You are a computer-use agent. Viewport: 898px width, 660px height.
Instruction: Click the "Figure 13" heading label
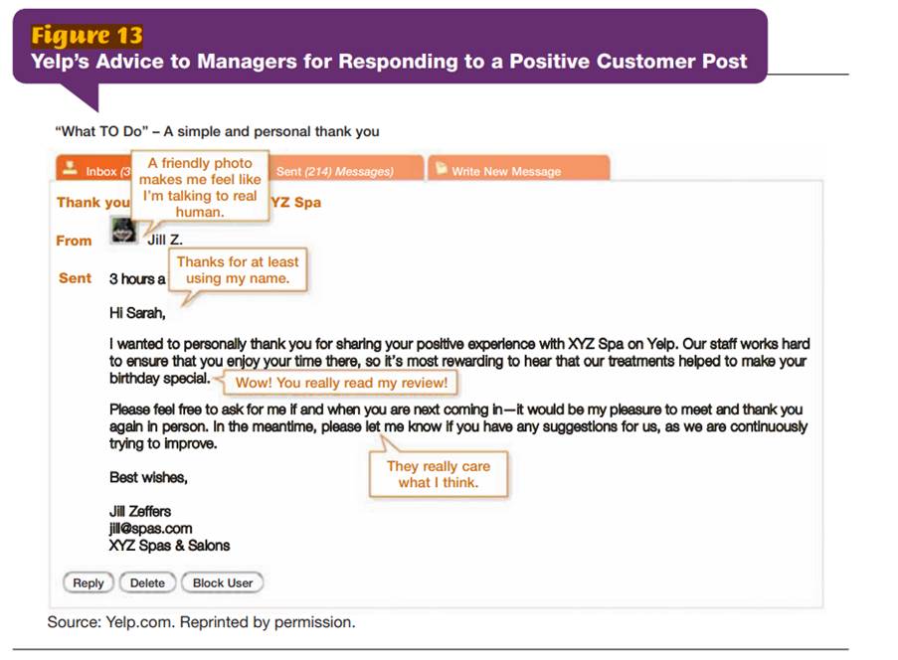click(87, 36)
